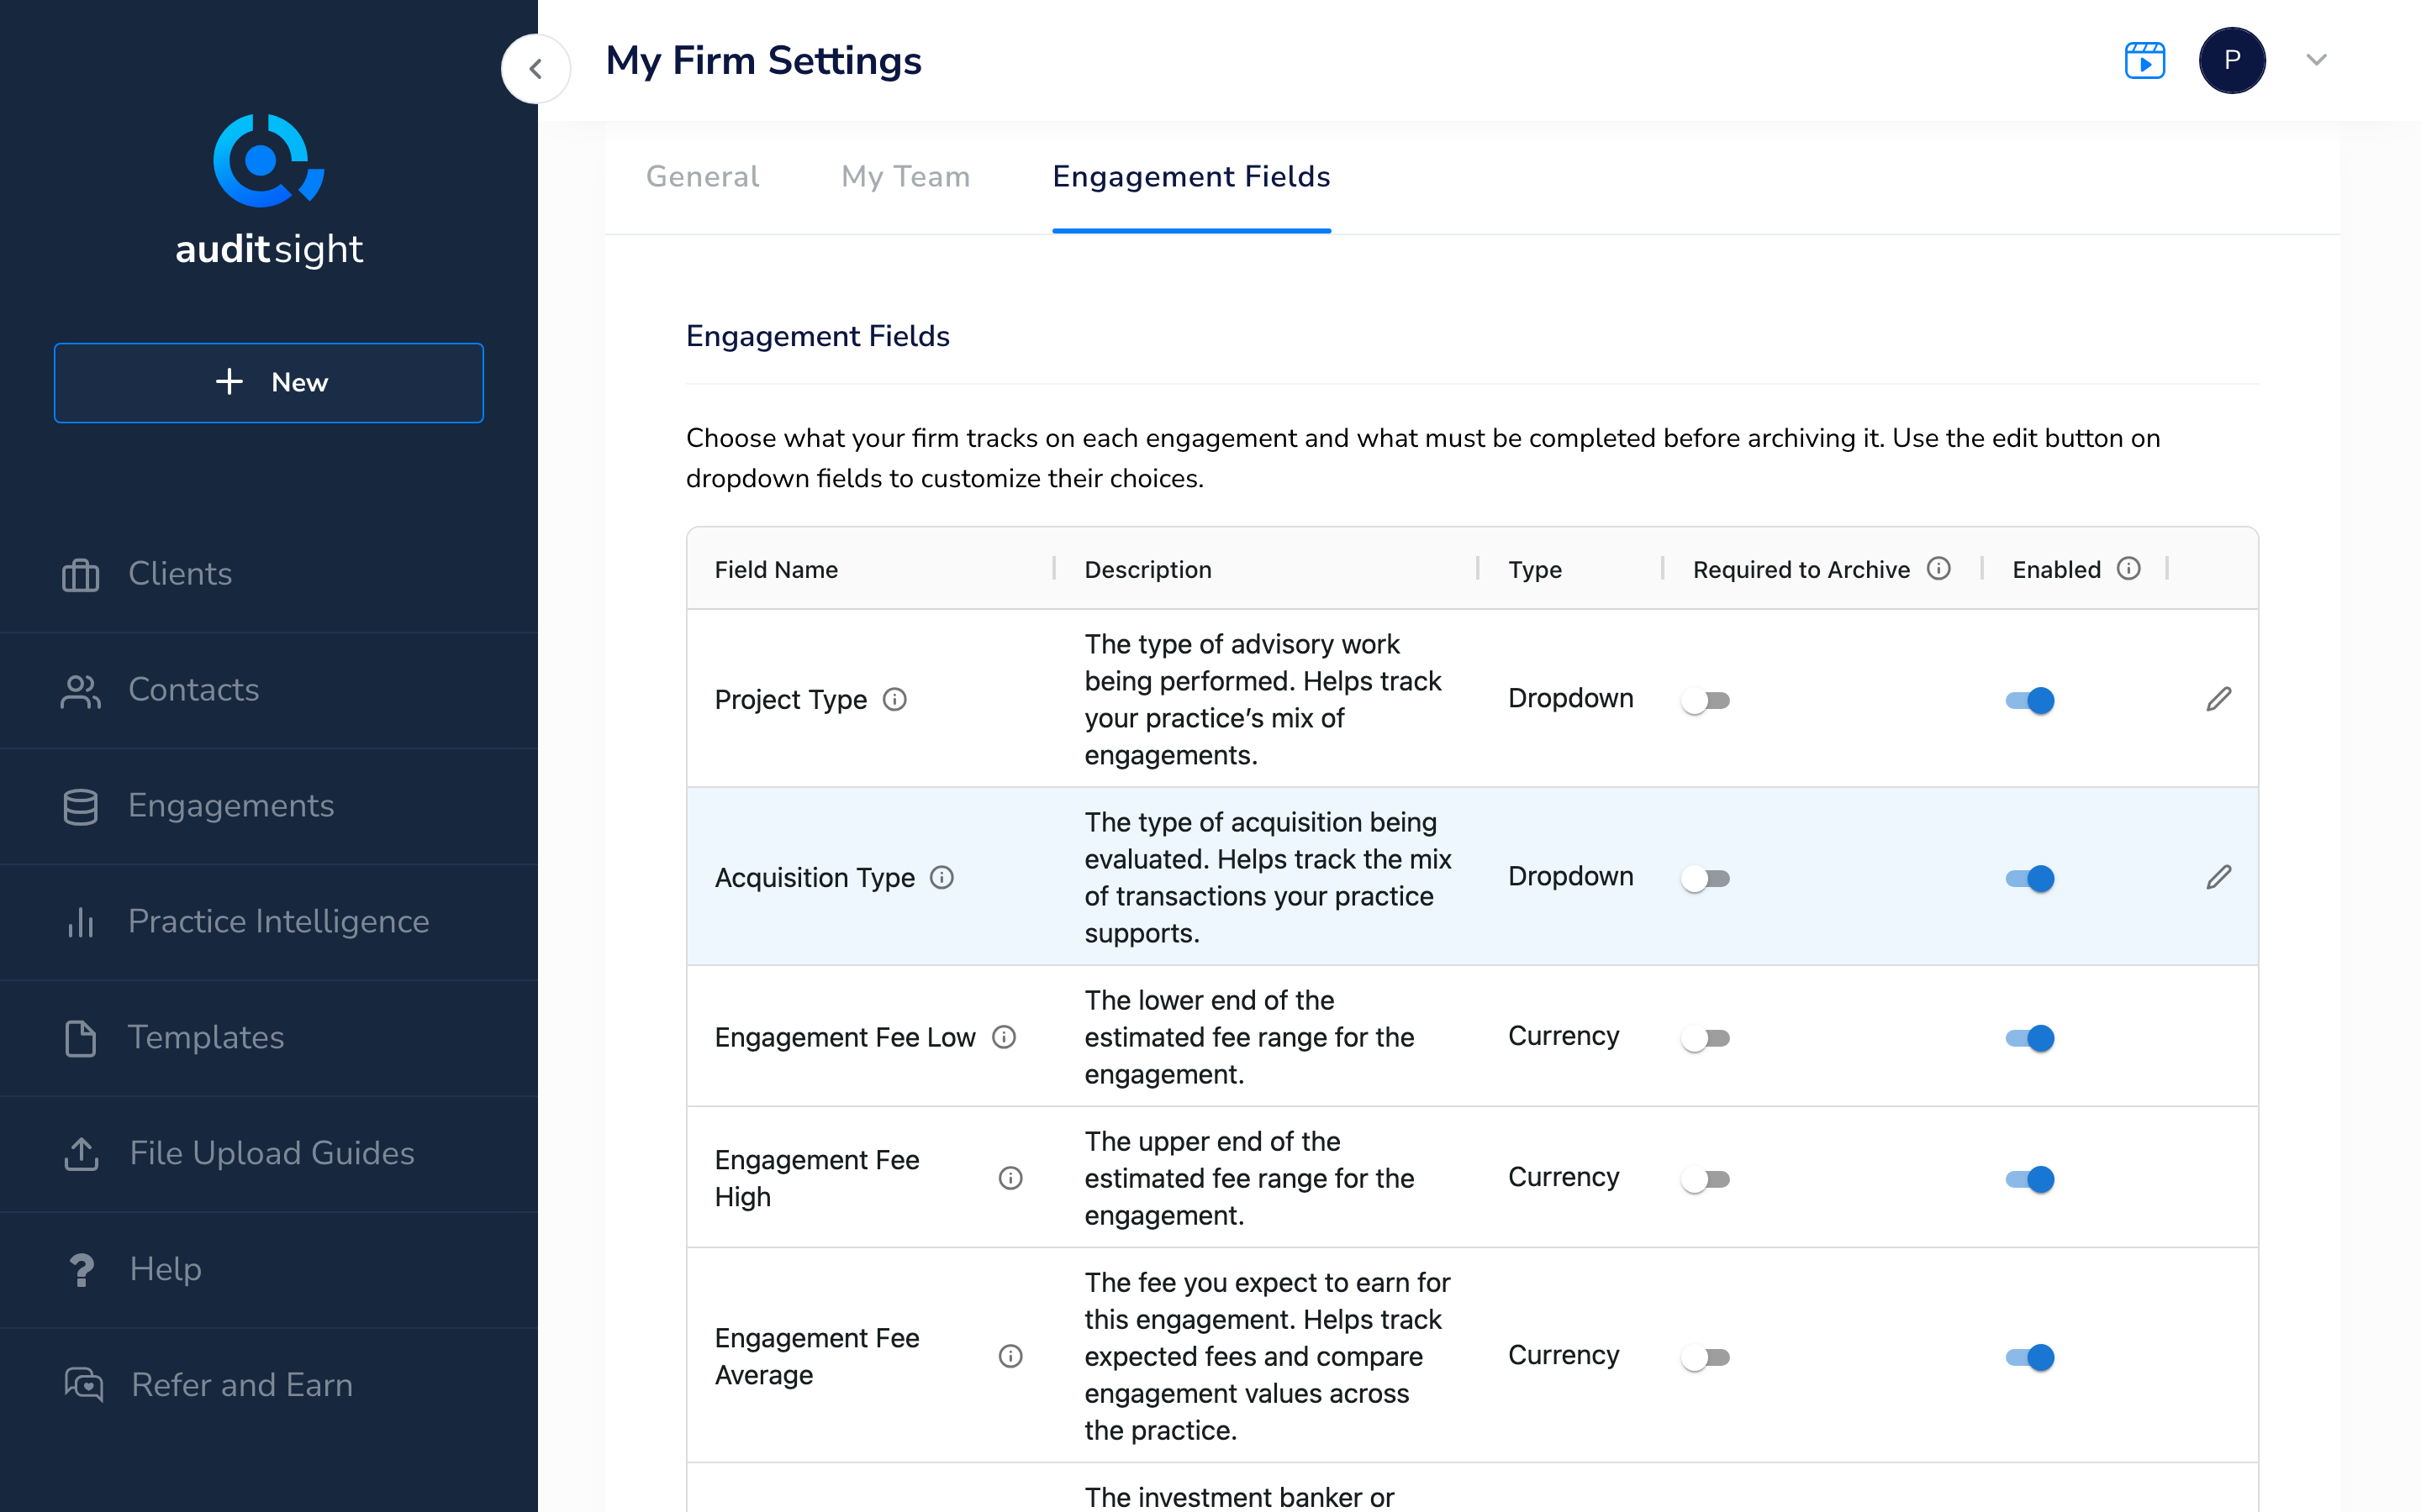Image resolution: width=2421 pixels, height=1512 pixels.
Task: Edit Acquisition Type dropdown choices
Action: (x=2219, y=877)
